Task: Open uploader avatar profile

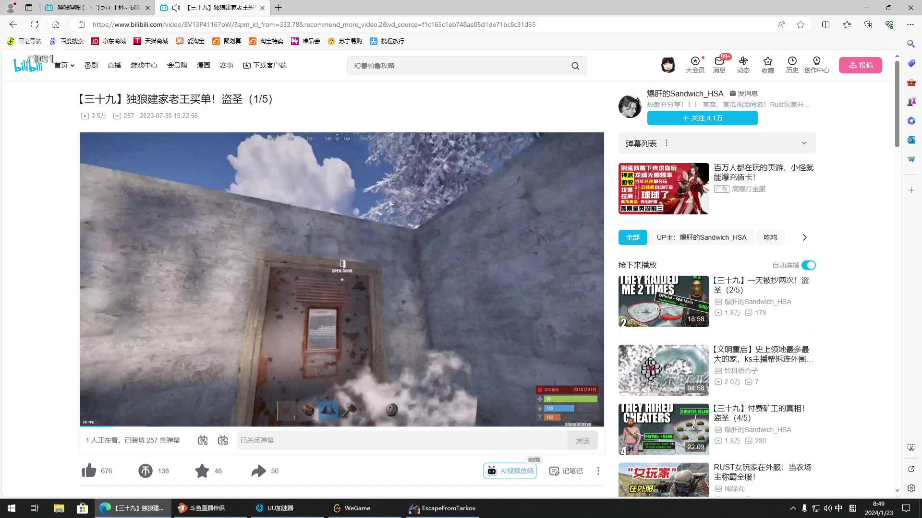Action: click(630, 106)
